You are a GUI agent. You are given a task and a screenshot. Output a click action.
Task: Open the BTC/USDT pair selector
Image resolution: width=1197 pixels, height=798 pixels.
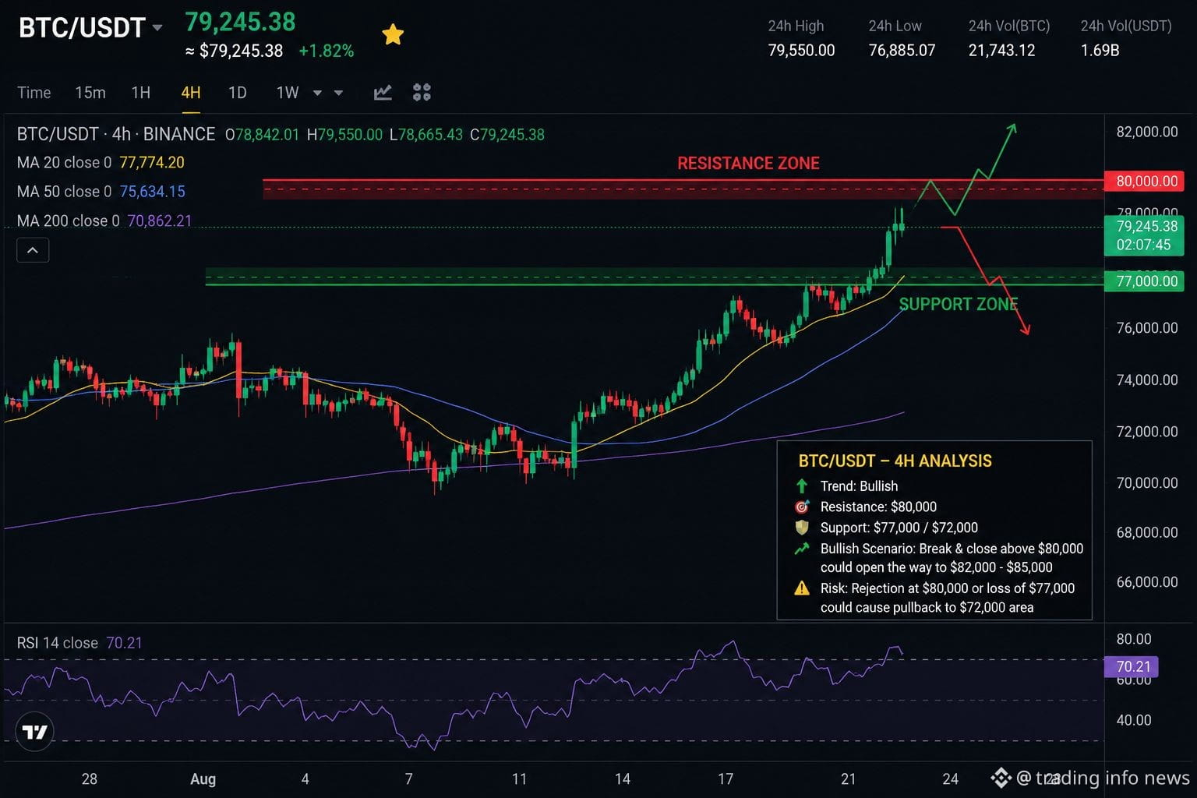pos(90,28)
